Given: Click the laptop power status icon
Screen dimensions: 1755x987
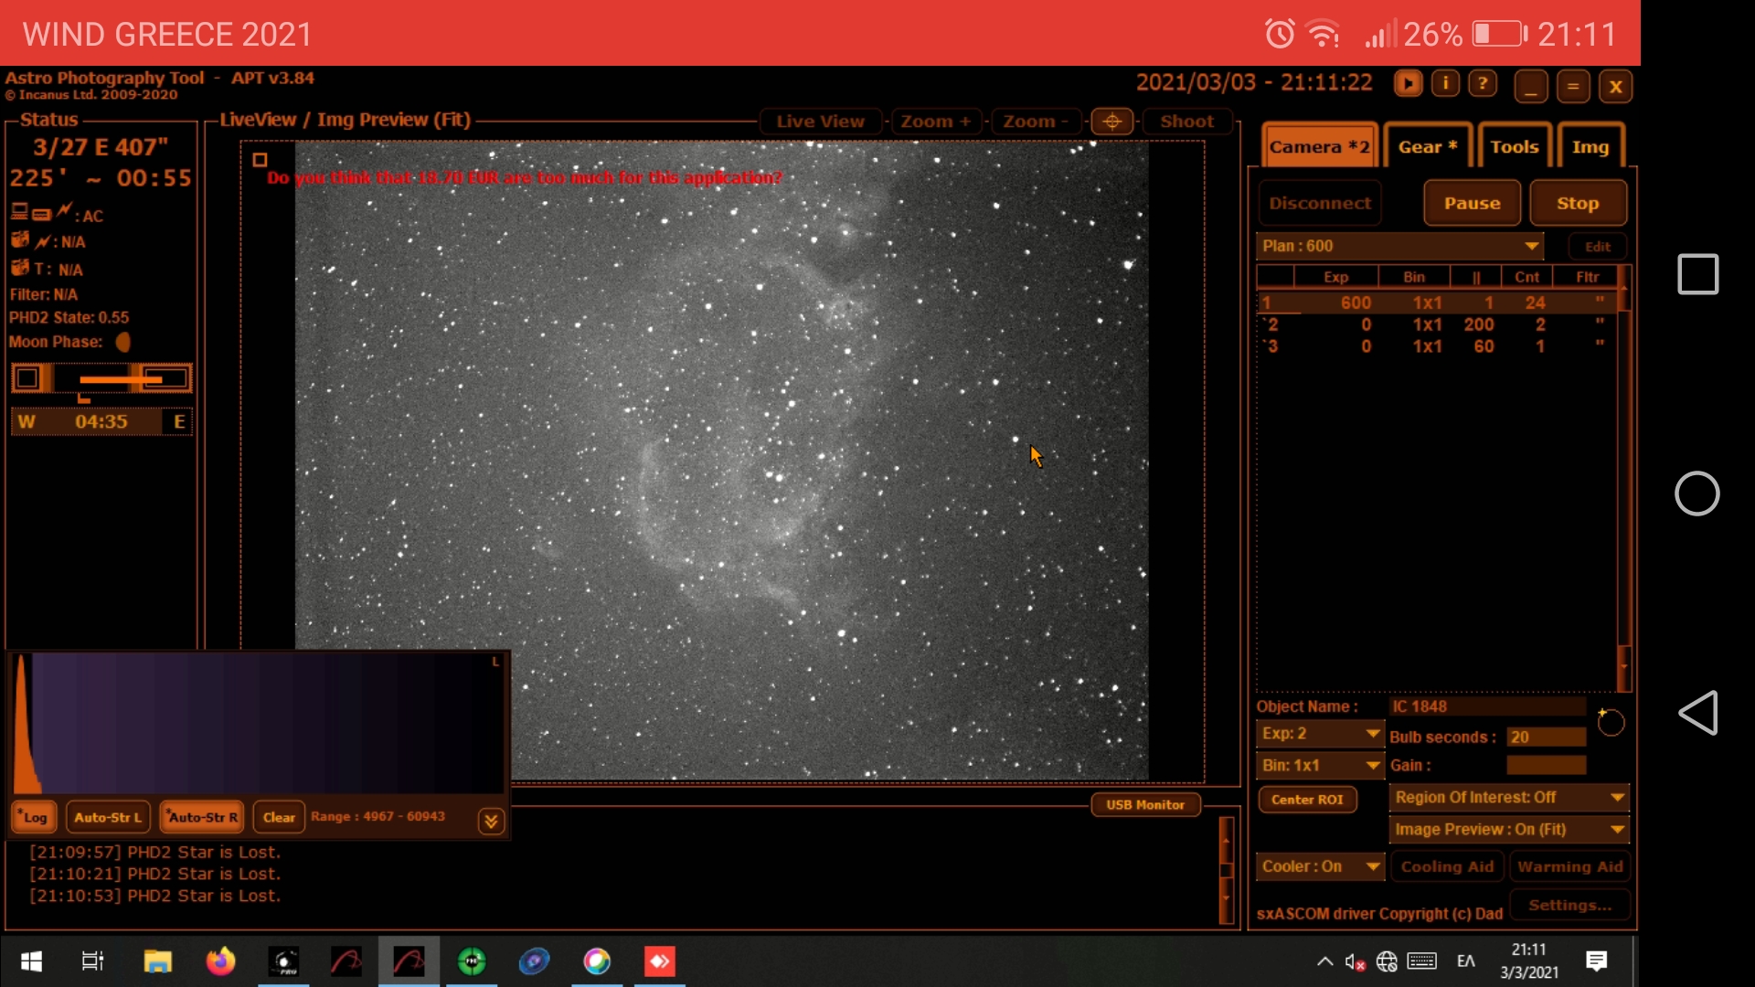Looking at the screenshot, I should click(x=19, y=212).
